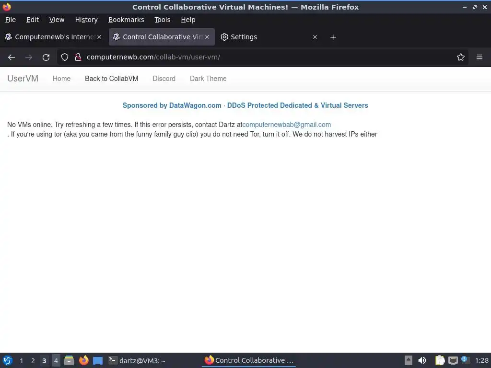Open the Help menu
Viewport: 491px width, 368px height.
pos(188,20)
